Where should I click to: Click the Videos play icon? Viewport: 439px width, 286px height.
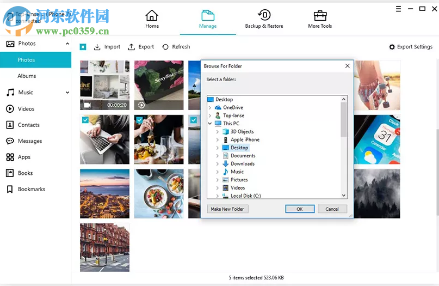[10, 109]
